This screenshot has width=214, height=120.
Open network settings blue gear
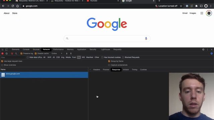(x=212, y=53)
